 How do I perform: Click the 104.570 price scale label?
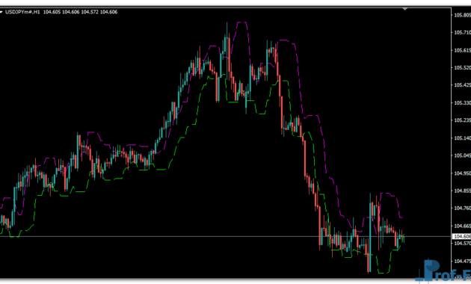point(462,243)
